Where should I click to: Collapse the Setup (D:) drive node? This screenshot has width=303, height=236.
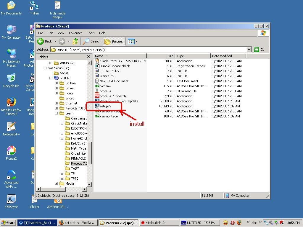point(45,68)
